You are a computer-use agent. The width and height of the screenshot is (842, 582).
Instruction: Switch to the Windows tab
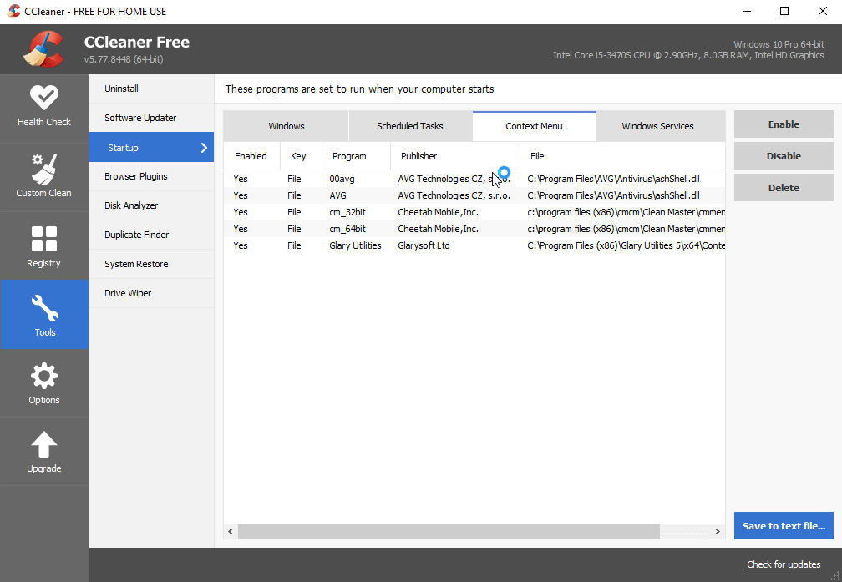(286, 125)
